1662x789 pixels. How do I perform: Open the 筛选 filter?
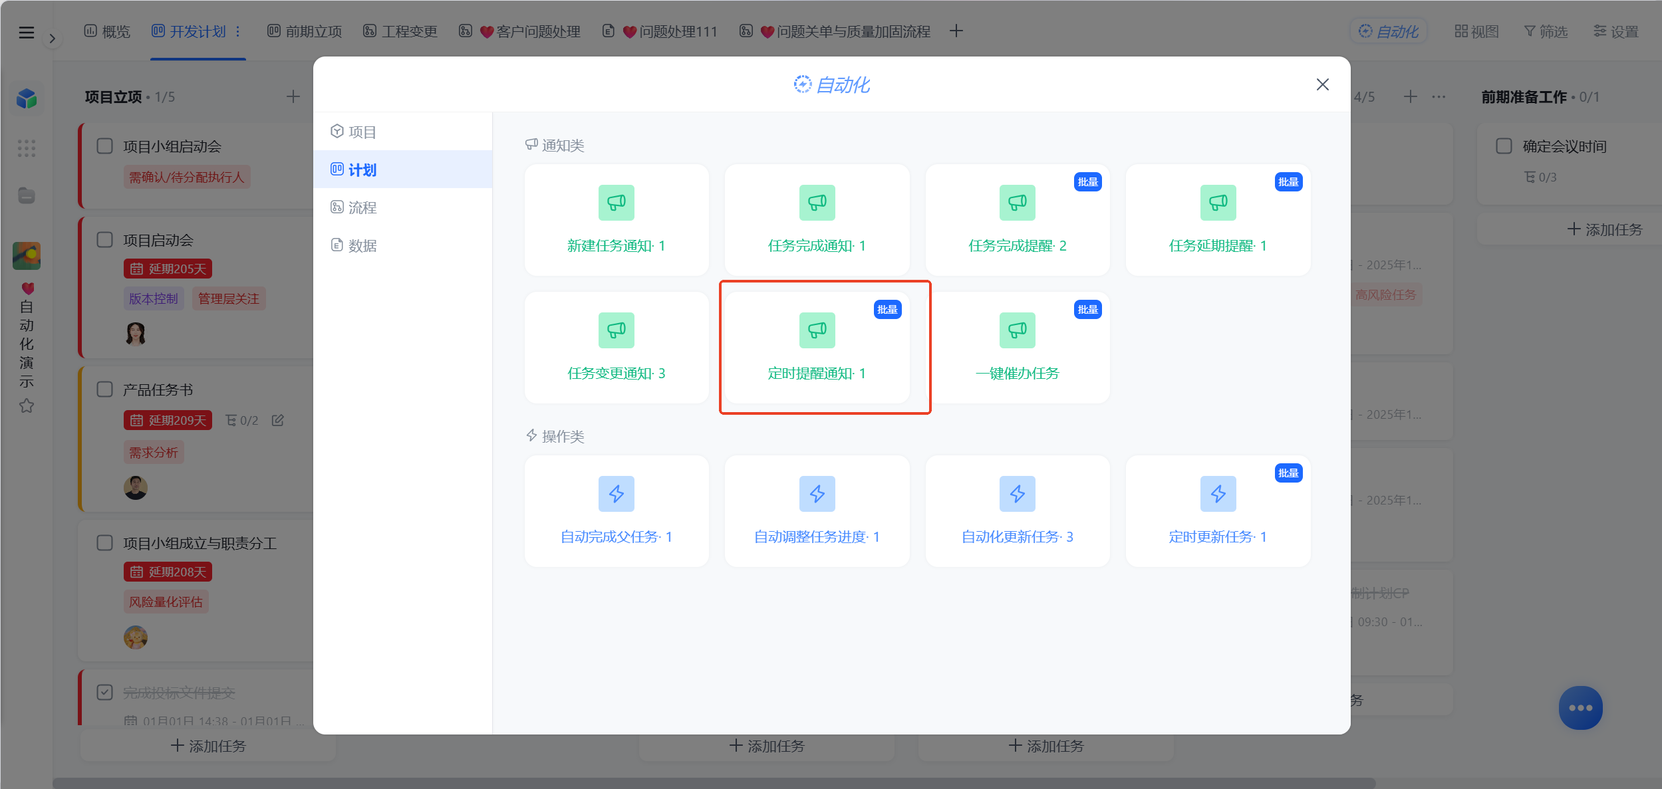[1546, 31]
